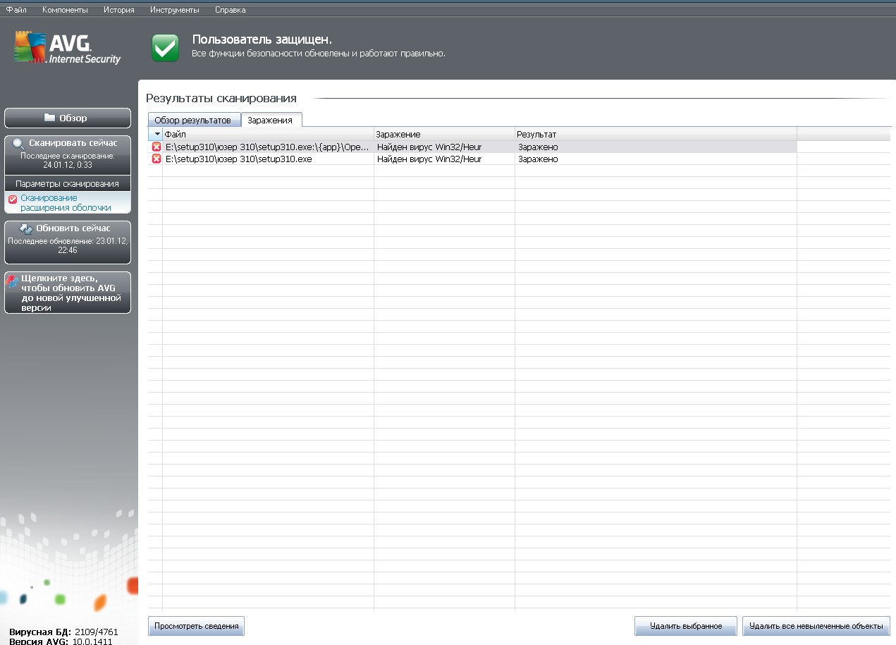The height and width of the screenshot is (645, 896).
Task: Click the last scan date 24.01.12, 0:33
Action: pyautogui.click(x=68, y=164)
